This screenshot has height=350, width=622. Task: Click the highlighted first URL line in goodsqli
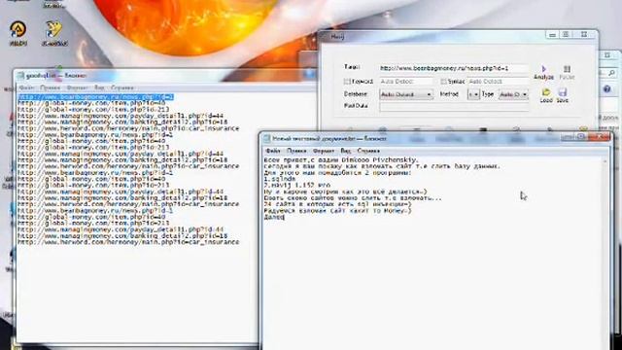(95, 97)
